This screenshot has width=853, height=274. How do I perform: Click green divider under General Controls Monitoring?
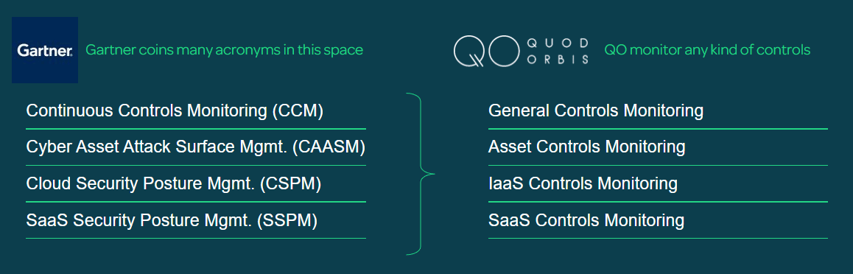(x=658, y=129)
